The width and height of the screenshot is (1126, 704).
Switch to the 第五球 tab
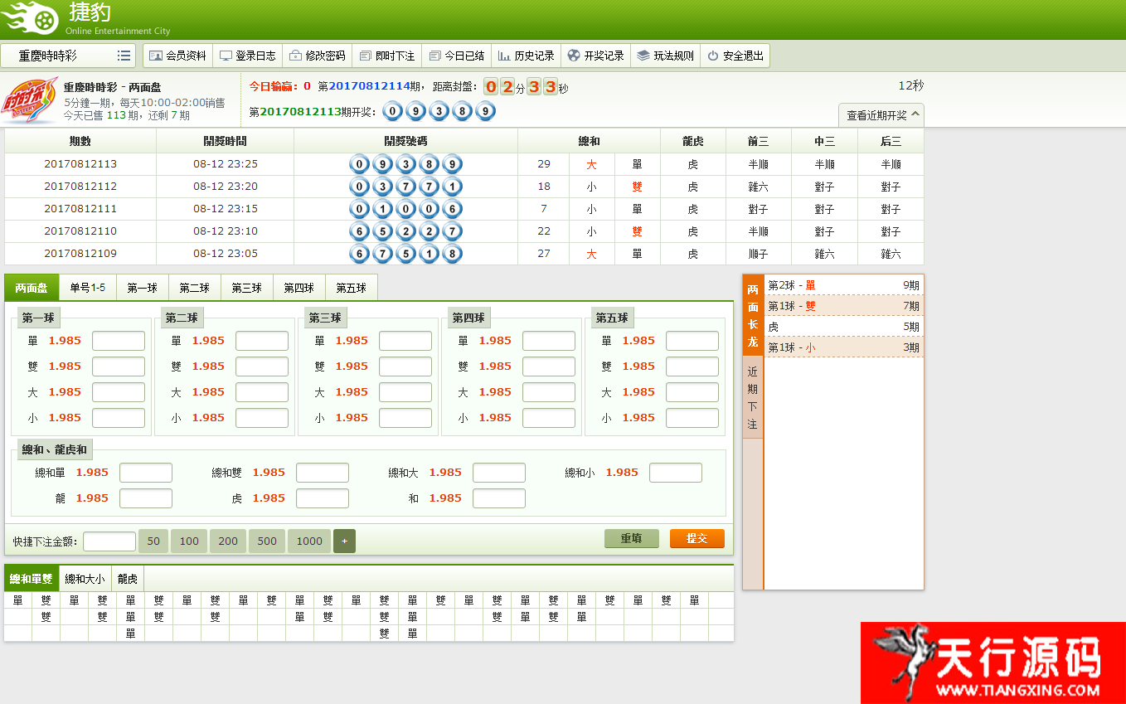click(x=352, y=288)
